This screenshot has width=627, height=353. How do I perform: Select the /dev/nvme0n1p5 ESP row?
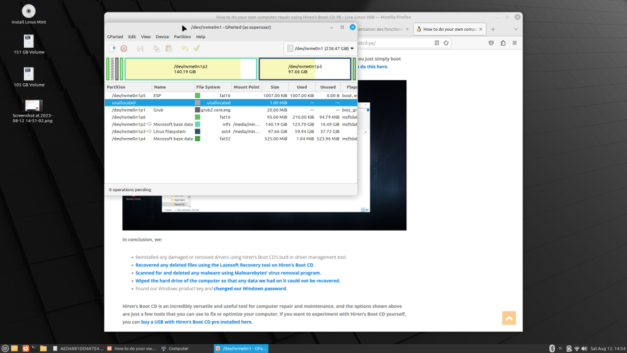231,95
